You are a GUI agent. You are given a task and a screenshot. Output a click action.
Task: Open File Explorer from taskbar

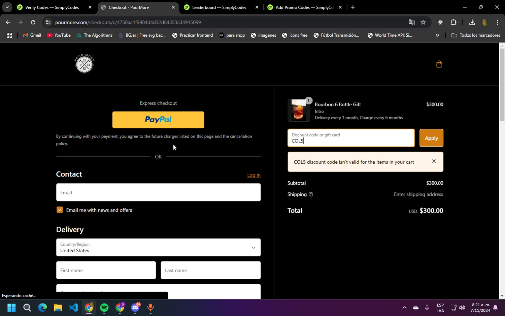pos(58,308)
